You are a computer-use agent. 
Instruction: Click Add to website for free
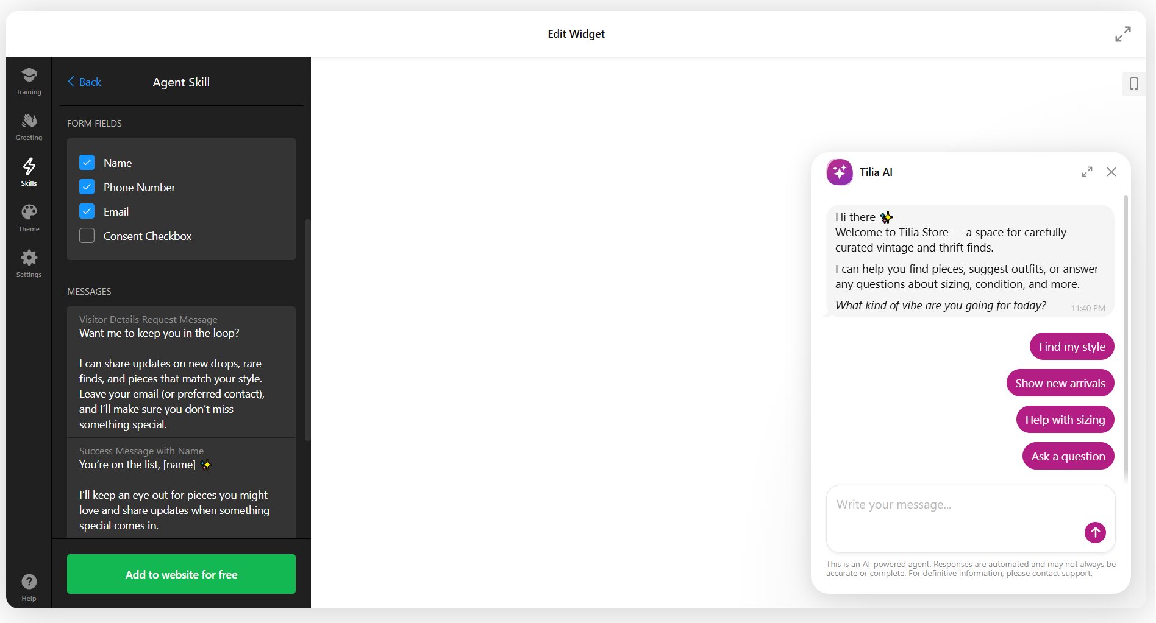[x=180, y=574]
